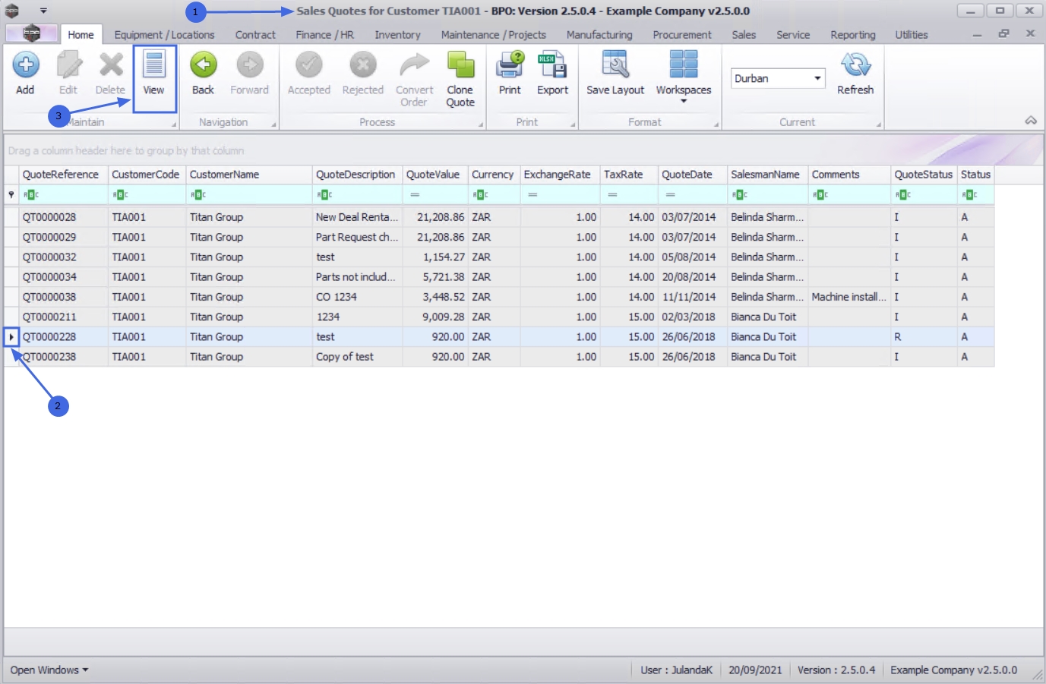Open the Durban site dropdown
The image size is (1046, 684).
click(817, 78)
